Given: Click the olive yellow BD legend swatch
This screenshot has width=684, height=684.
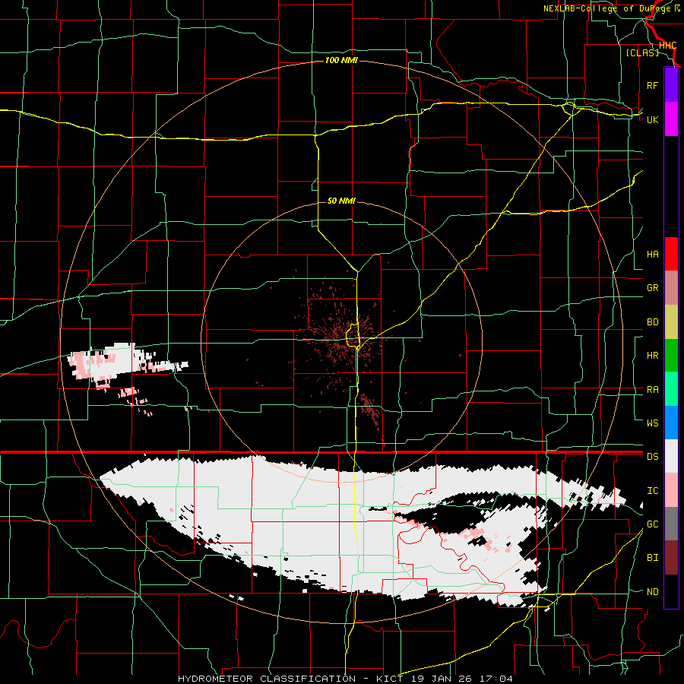Looking at the screenshot, I should (671, 322).
